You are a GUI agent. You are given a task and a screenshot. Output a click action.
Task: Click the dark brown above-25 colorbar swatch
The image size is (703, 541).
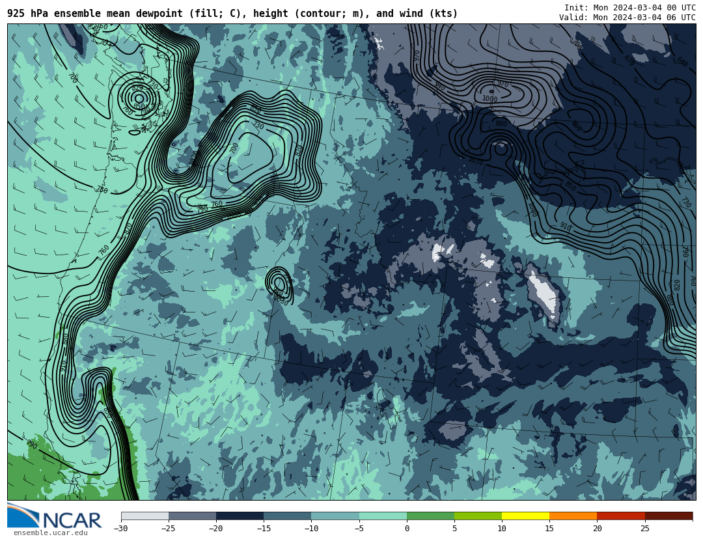click(x=669, y=516)
